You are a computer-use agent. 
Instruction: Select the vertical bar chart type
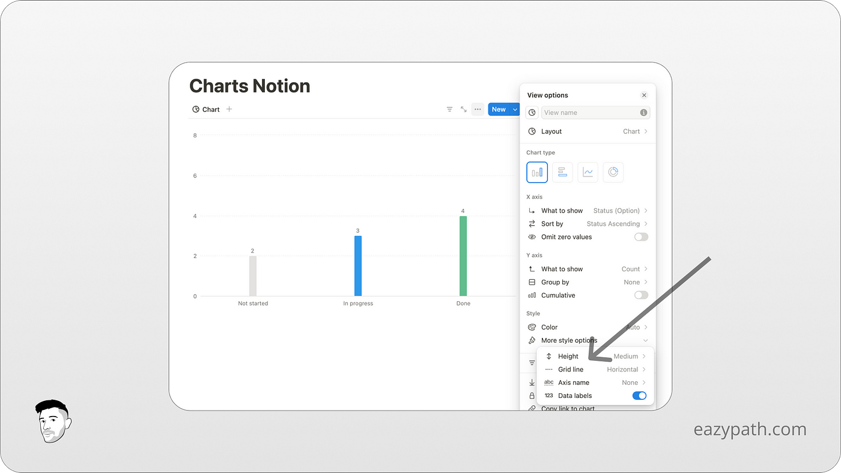coord(536,172)
